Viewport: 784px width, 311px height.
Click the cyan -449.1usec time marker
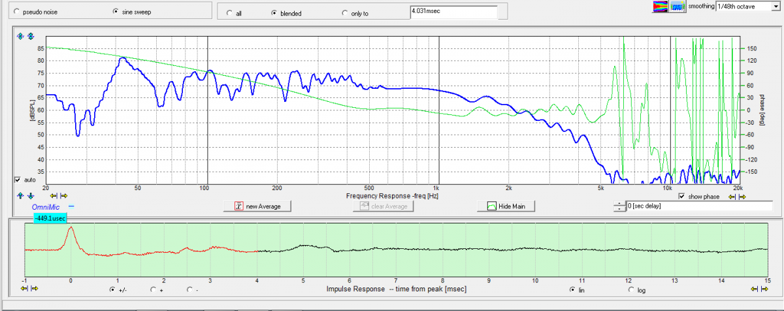point(50,218)
